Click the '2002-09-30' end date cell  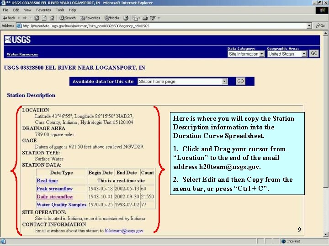[127, 197]
